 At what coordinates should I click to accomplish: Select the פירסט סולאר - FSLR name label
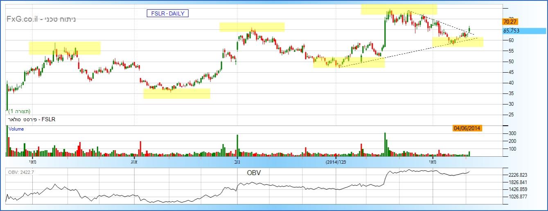point(31,119)
